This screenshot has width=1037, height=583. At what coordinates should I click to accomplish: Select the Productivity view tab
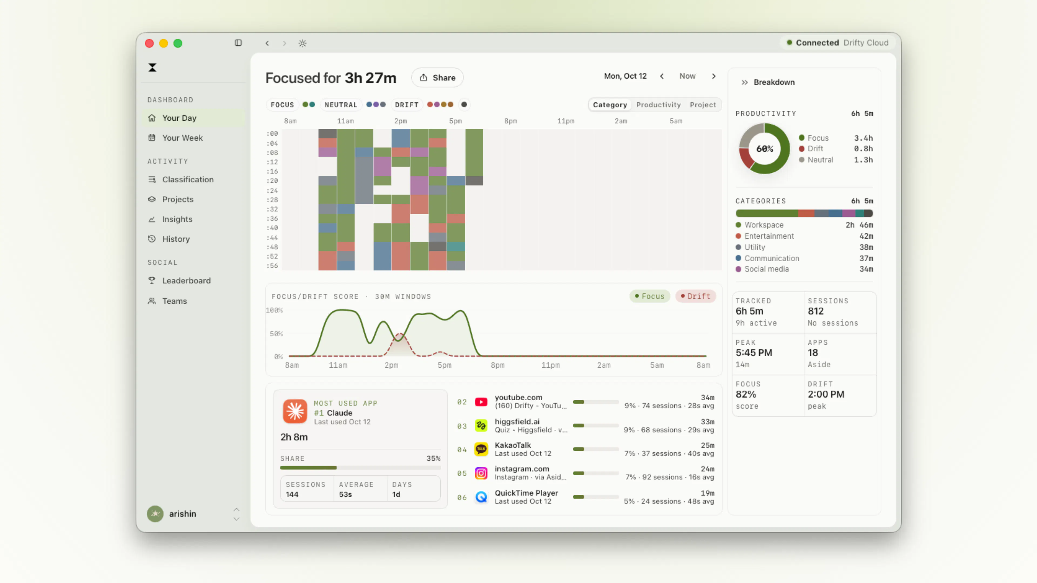658,105
